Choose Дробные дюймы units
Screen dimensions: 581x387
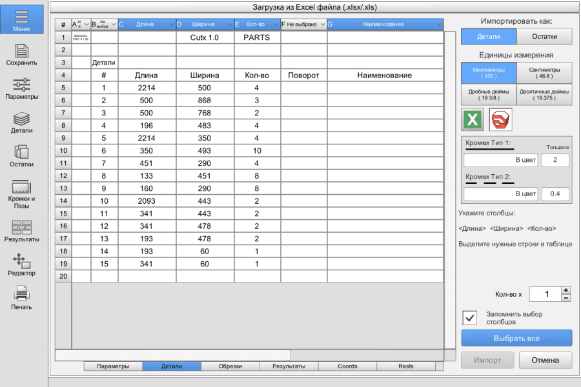tap(489, 95)
